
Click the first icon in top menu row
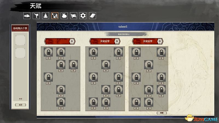click(27, 16)
